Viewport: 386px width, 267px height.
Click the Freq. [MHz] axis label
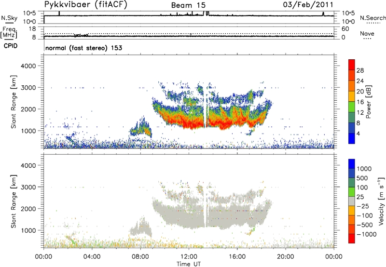point(9,32)
